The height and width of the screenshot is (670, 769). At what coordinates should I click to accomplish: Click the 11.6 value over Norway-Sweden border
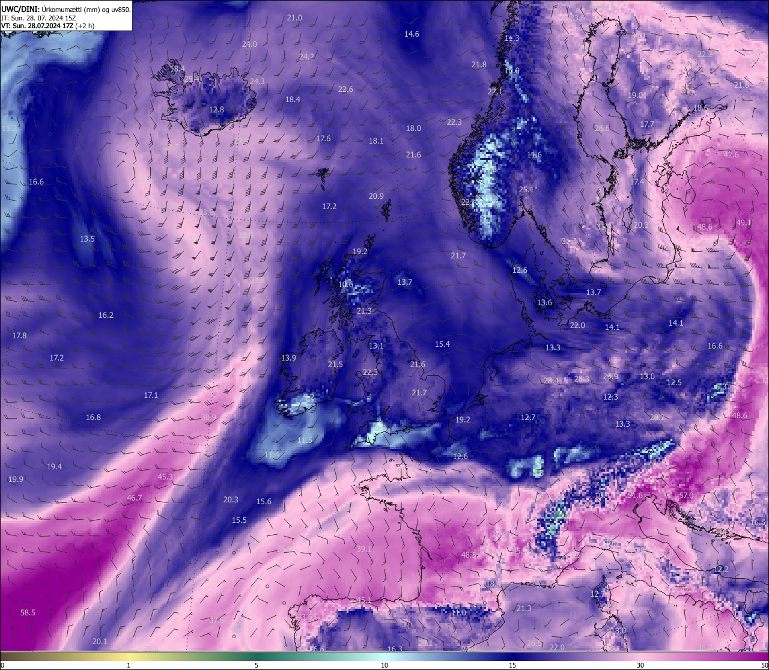coord(534,154)
